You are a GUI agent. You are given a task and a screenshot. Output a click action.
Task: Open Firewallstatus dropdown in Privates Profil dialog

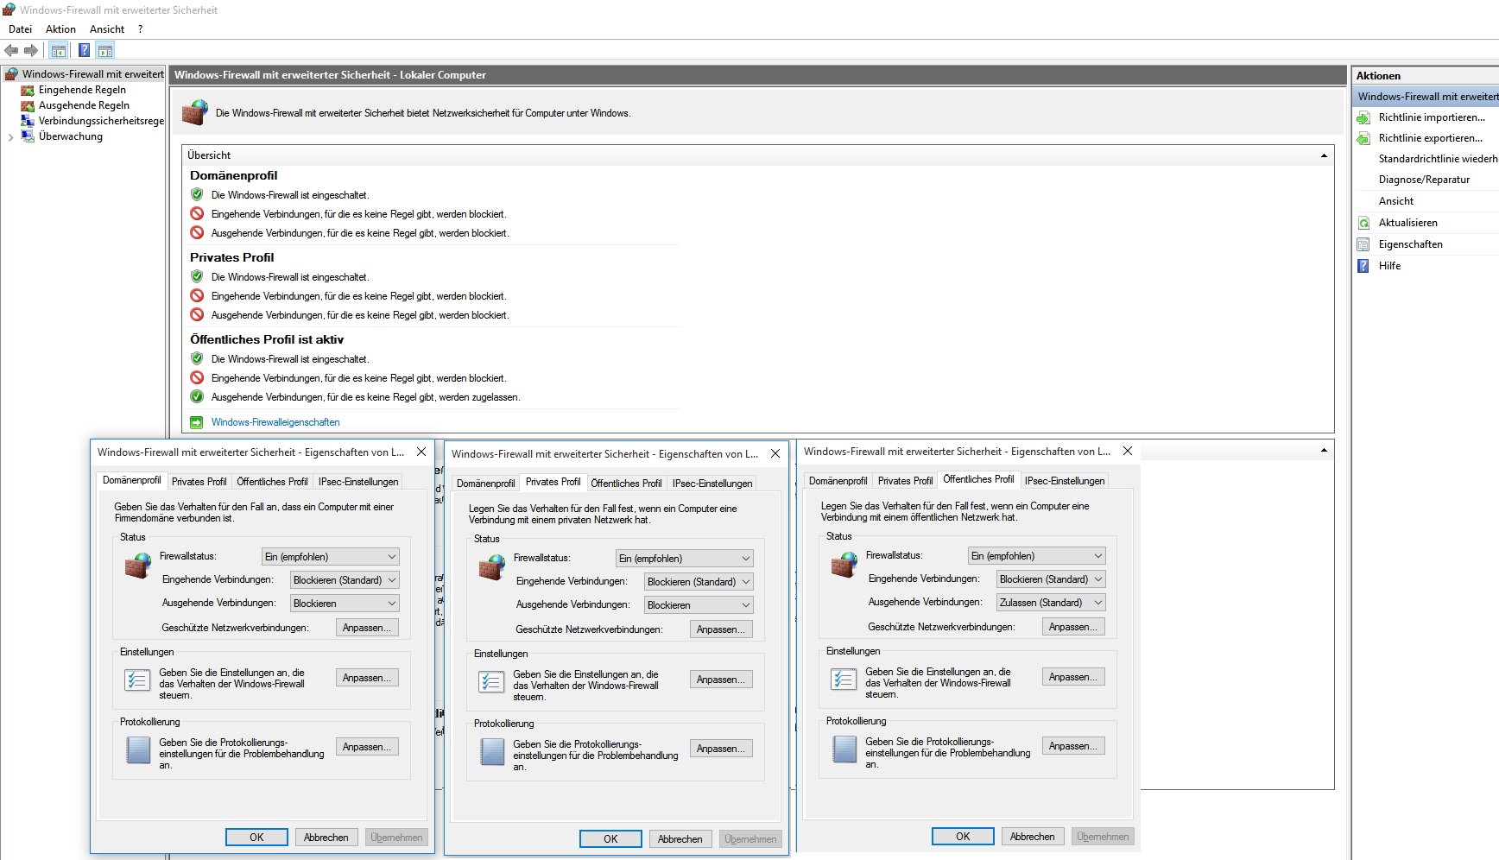685,559
